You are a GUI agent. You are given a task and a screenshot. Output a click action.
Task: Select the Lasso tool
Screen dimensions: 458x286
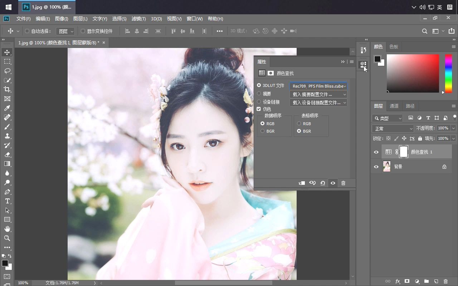(7, 71)
